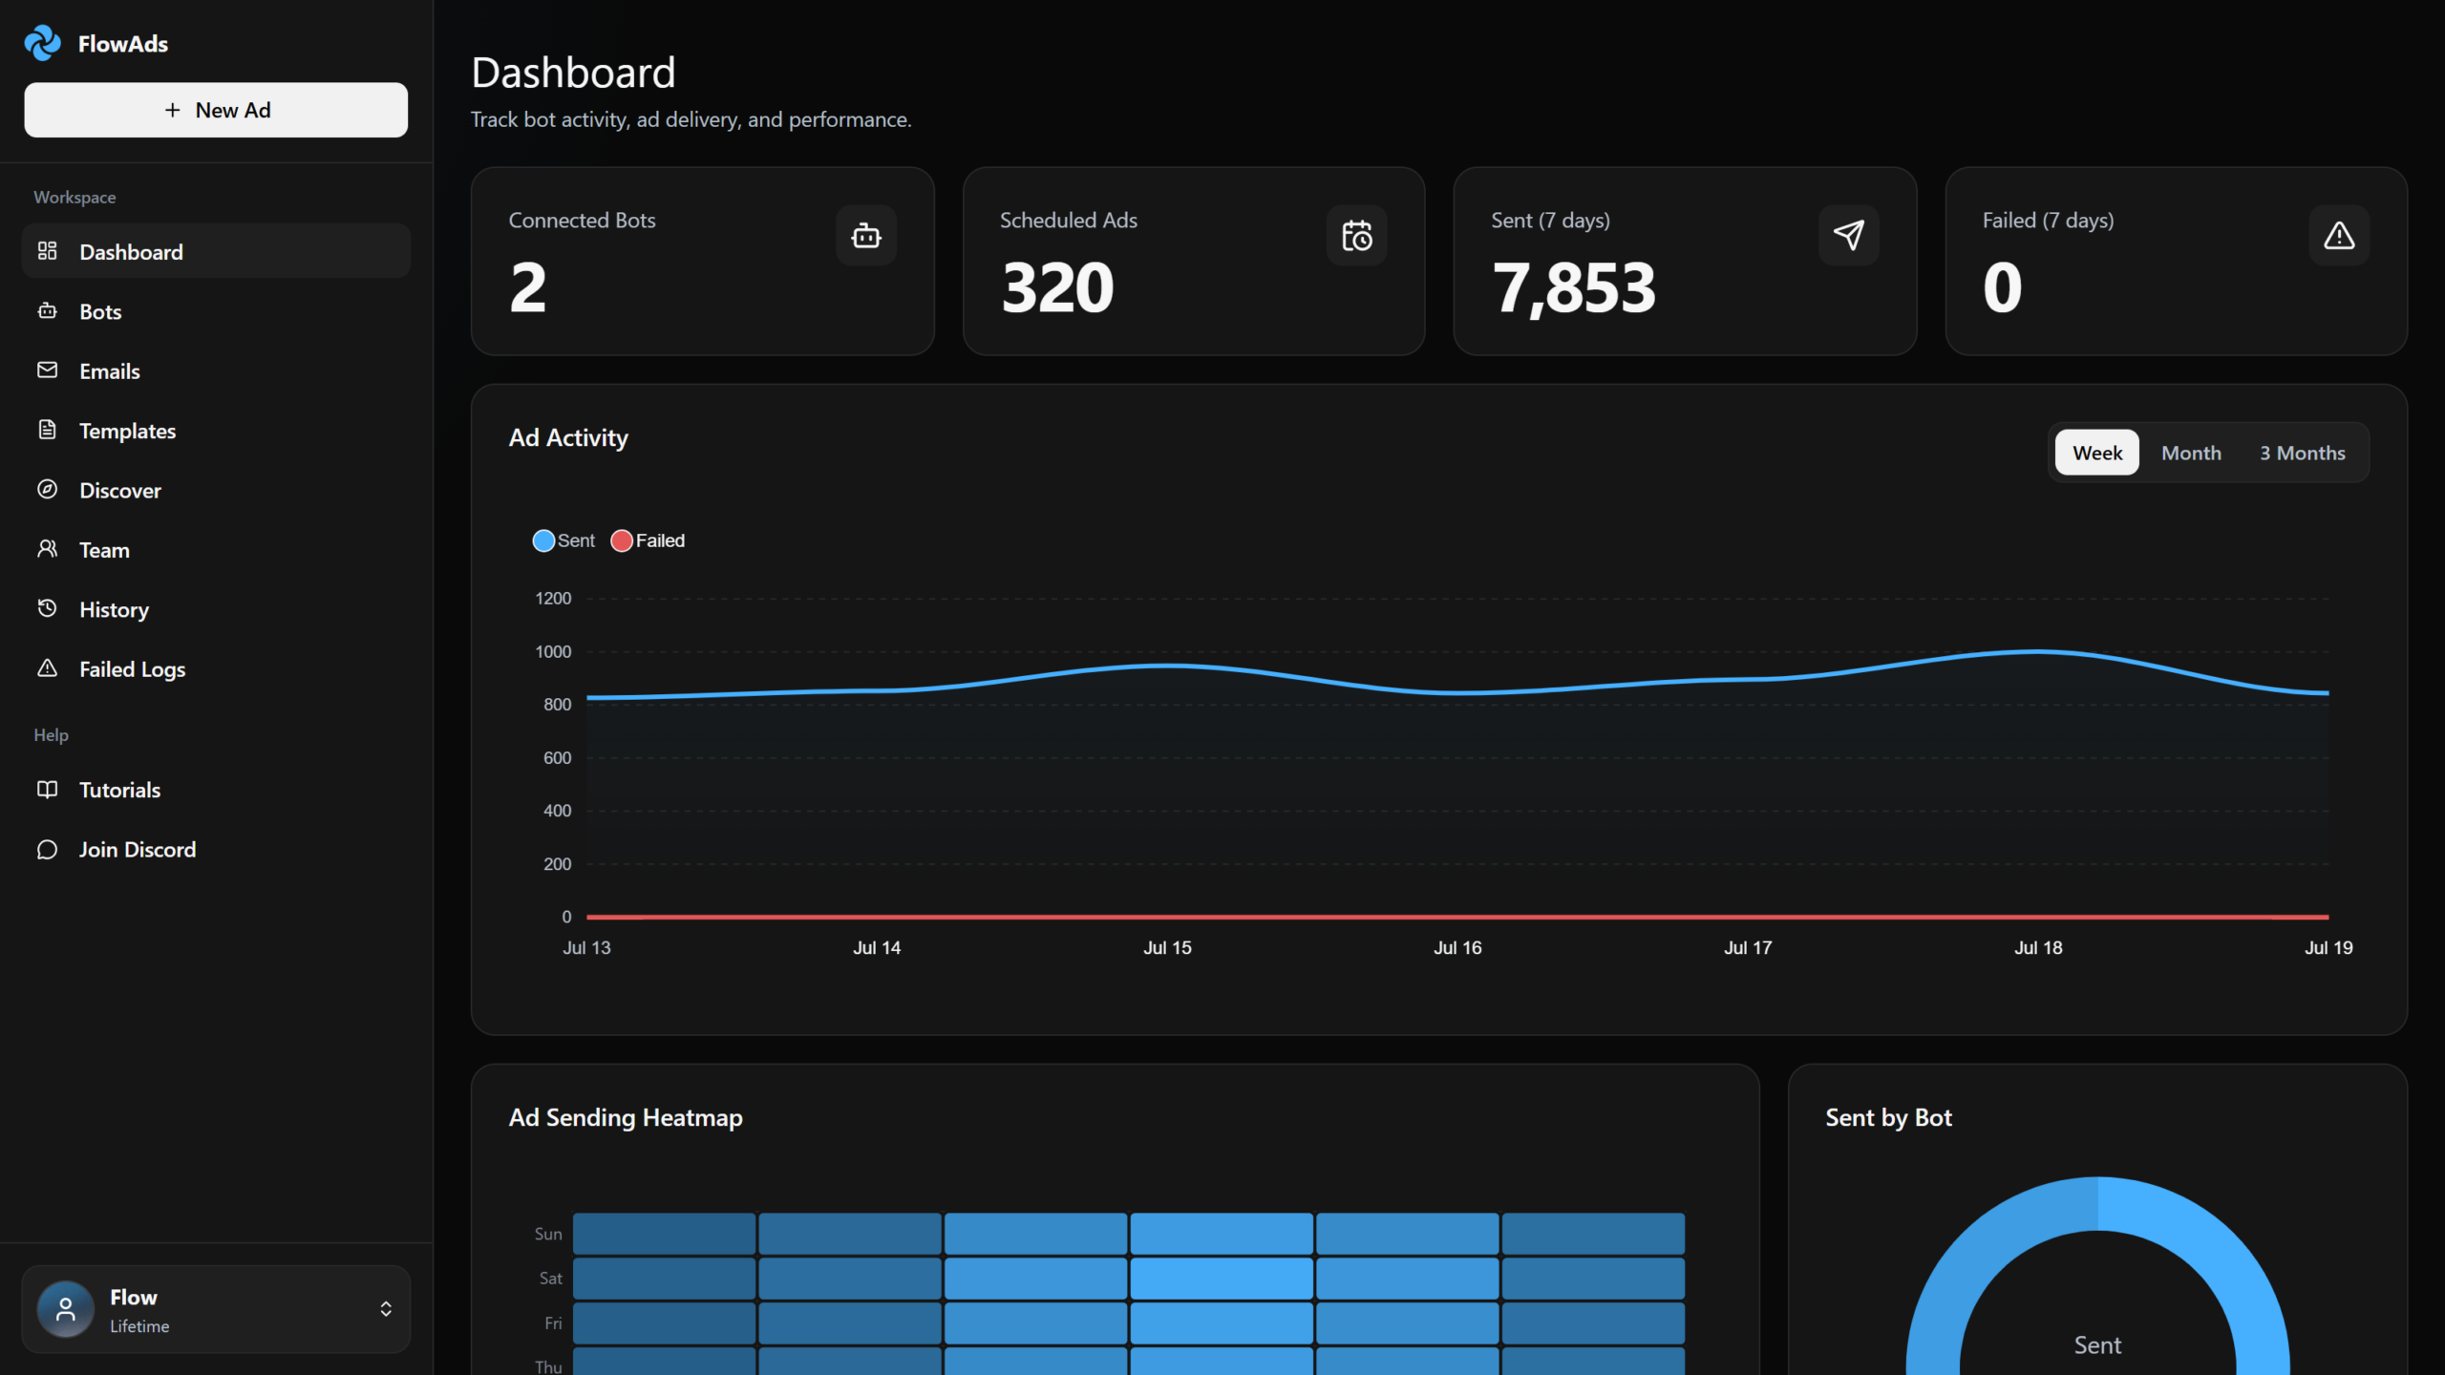Click the Connected Bots value 2
The height and width of the screenshot is (1375, 2445).
[528, 287]
